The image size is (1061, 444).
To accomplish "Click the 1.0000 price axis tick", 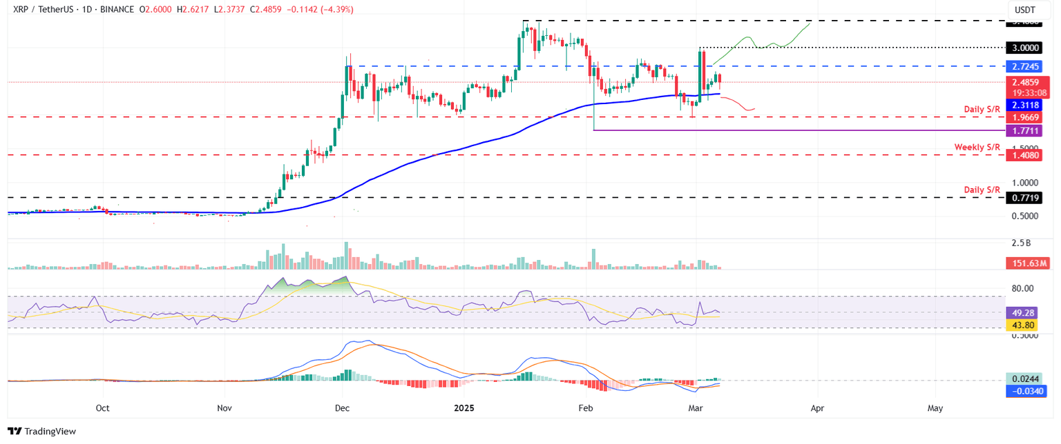I will 1026,183.
